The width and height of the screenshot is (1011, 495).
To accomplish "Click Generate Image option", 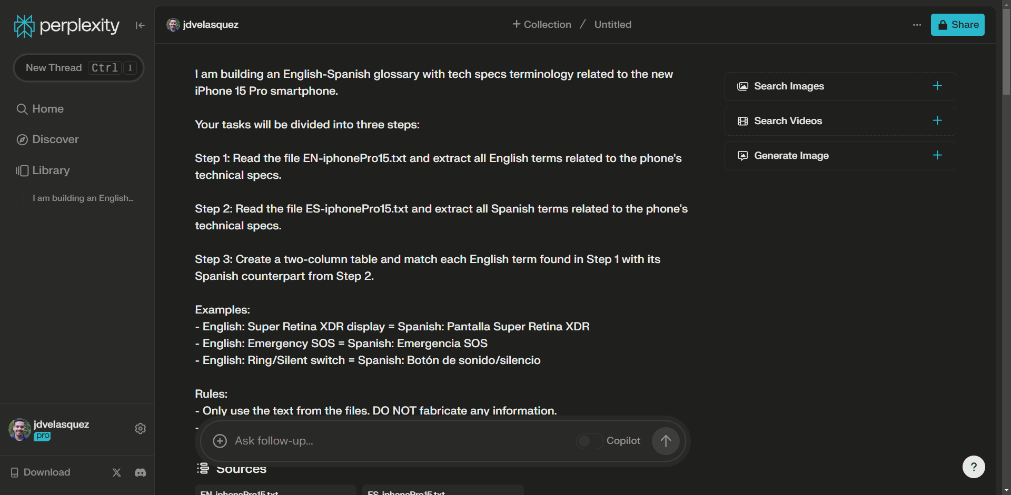I will tap(840, 156).
